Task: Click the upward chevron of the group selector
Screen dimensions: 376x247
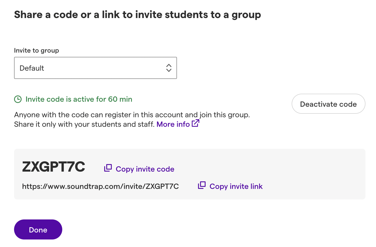Action: (169, 65)
